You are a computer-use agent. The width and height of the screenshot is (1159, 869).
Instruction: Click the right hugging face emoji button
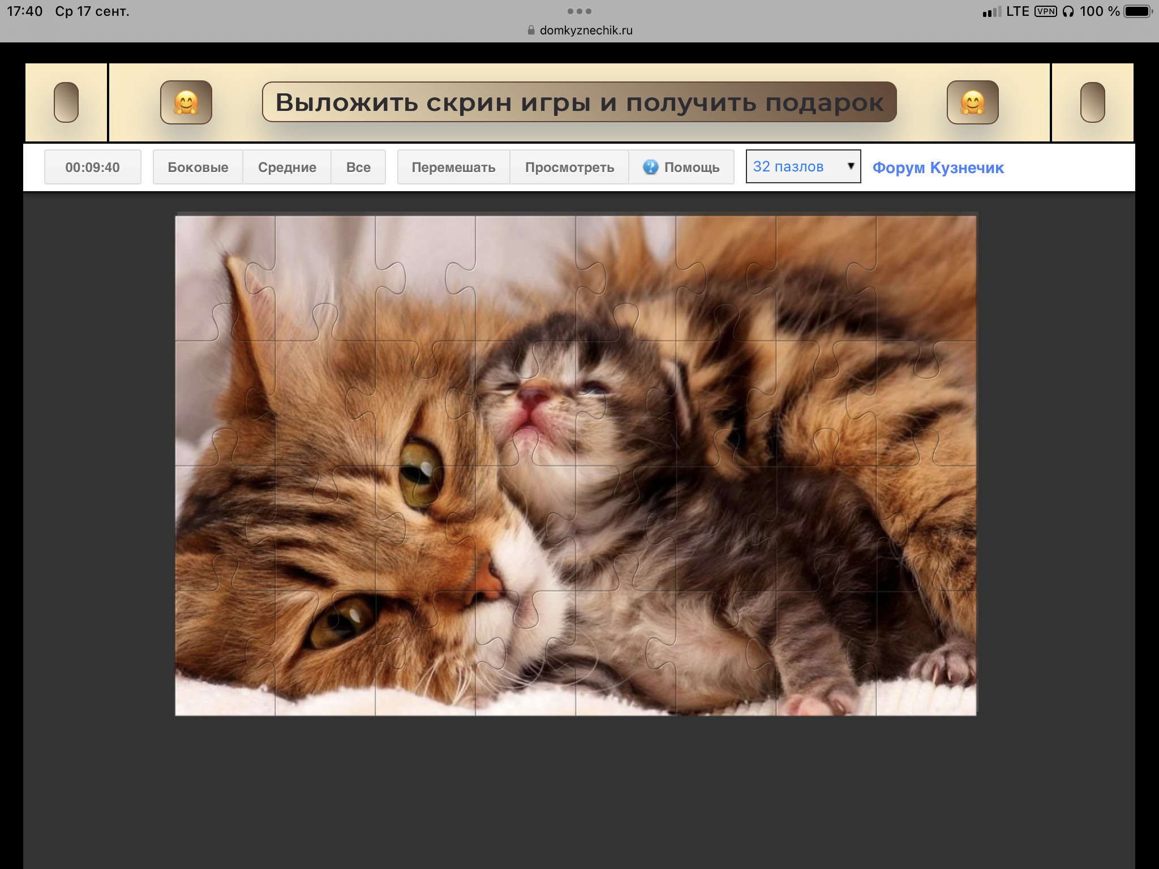pos(972,102)
